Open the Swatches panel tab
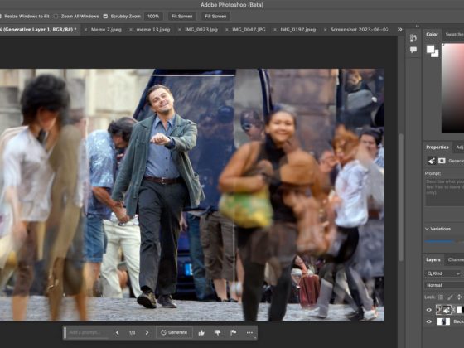This screenshot has height=348, width=464. point(454,34)
